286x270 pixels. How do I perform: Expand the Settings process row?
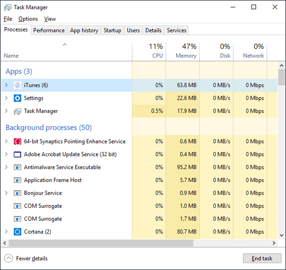click(x=7, y=98)
